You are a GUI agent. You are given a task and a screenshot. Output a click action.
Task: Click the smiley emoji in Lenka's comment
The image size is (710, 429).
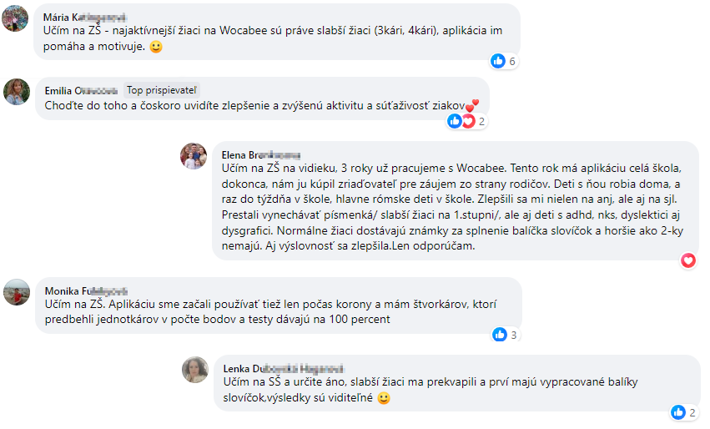pos(384,398)
